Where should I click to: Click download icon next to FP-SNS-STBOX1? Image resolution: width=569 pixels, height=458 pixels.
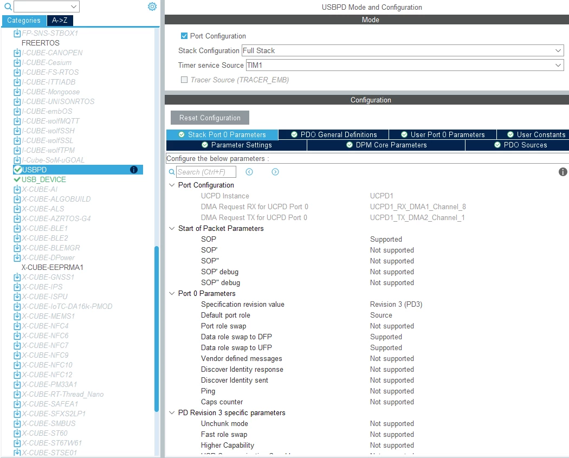(17, 34)
